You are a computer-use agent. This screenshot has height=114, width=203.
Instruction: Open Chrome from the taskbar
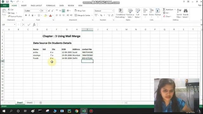pos(76,111)
